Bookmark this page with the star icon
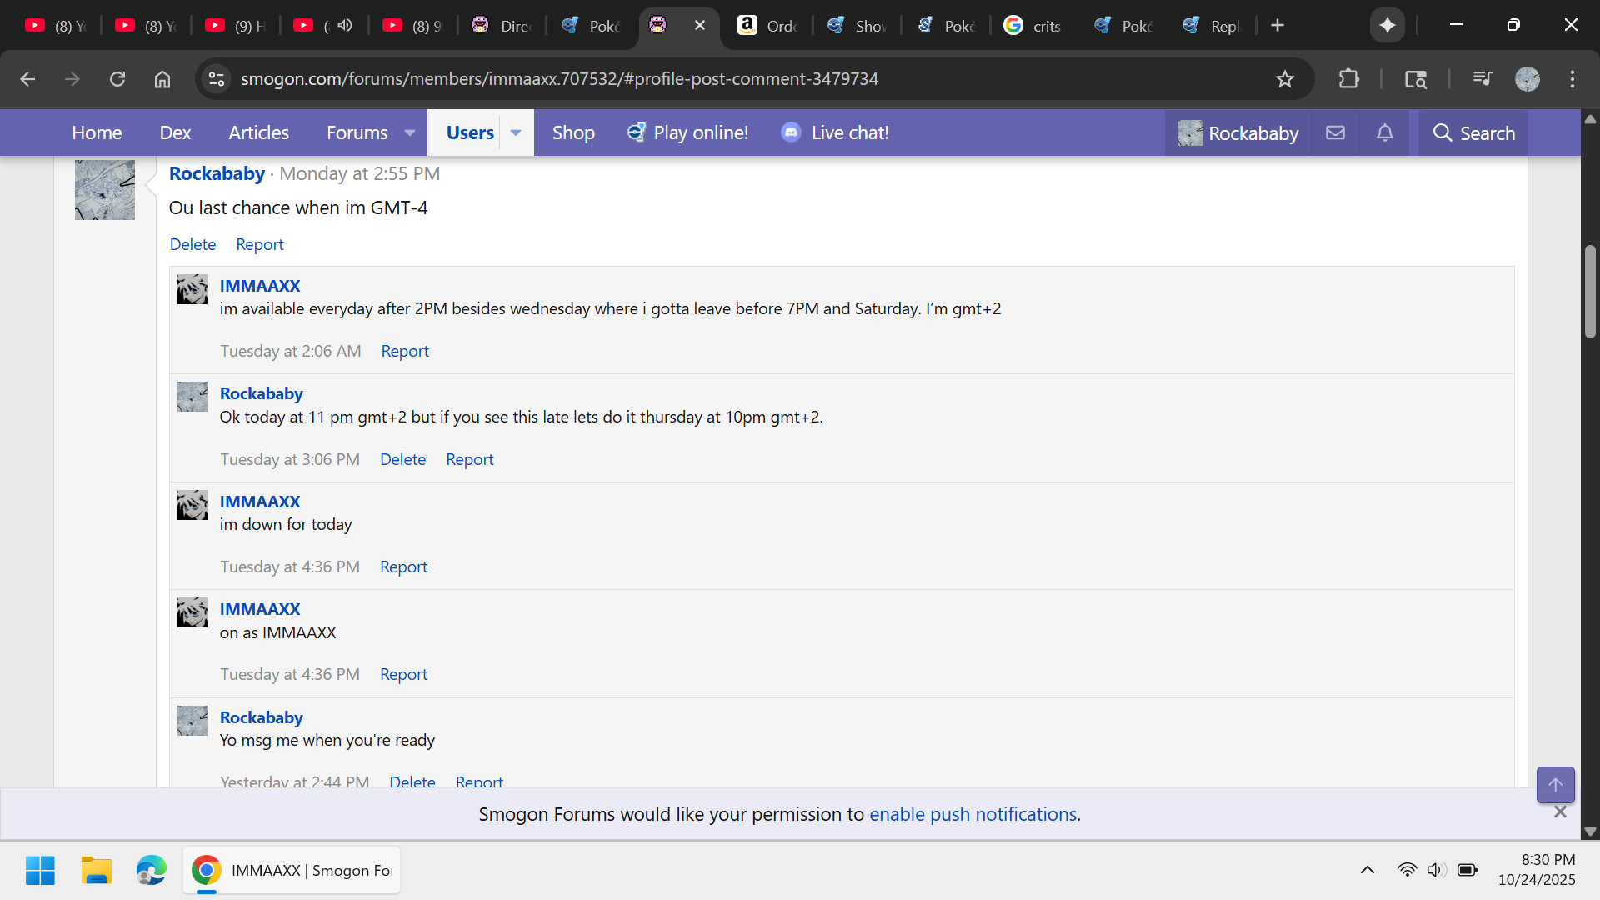The width and height of the screenshot is (1600, 900). tap(1284, 79)
